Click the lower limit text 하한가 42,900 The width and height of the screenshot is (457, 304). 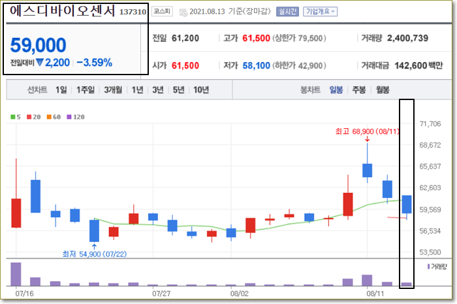point(299,65)
